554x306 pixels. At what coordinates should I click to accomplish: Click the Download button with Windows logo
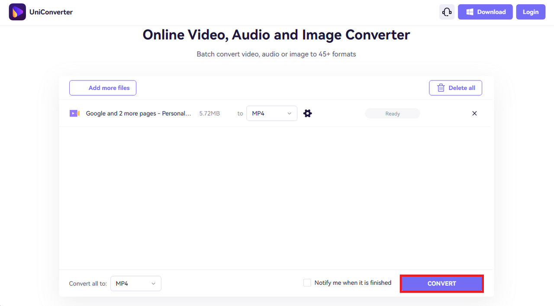tap(485, 12)
